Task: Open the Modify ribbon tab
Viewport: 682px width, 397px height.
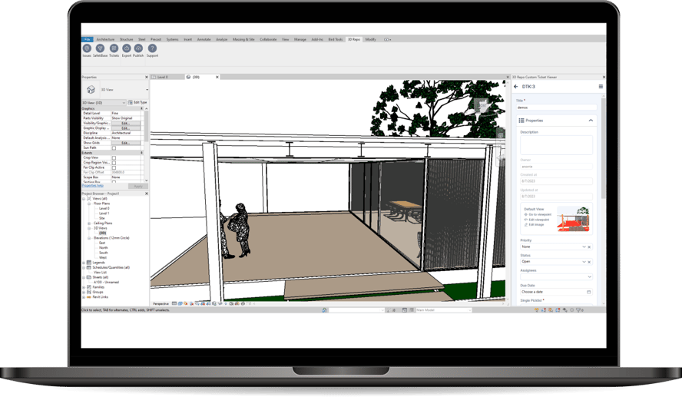Action: click(x=371, y=39)
